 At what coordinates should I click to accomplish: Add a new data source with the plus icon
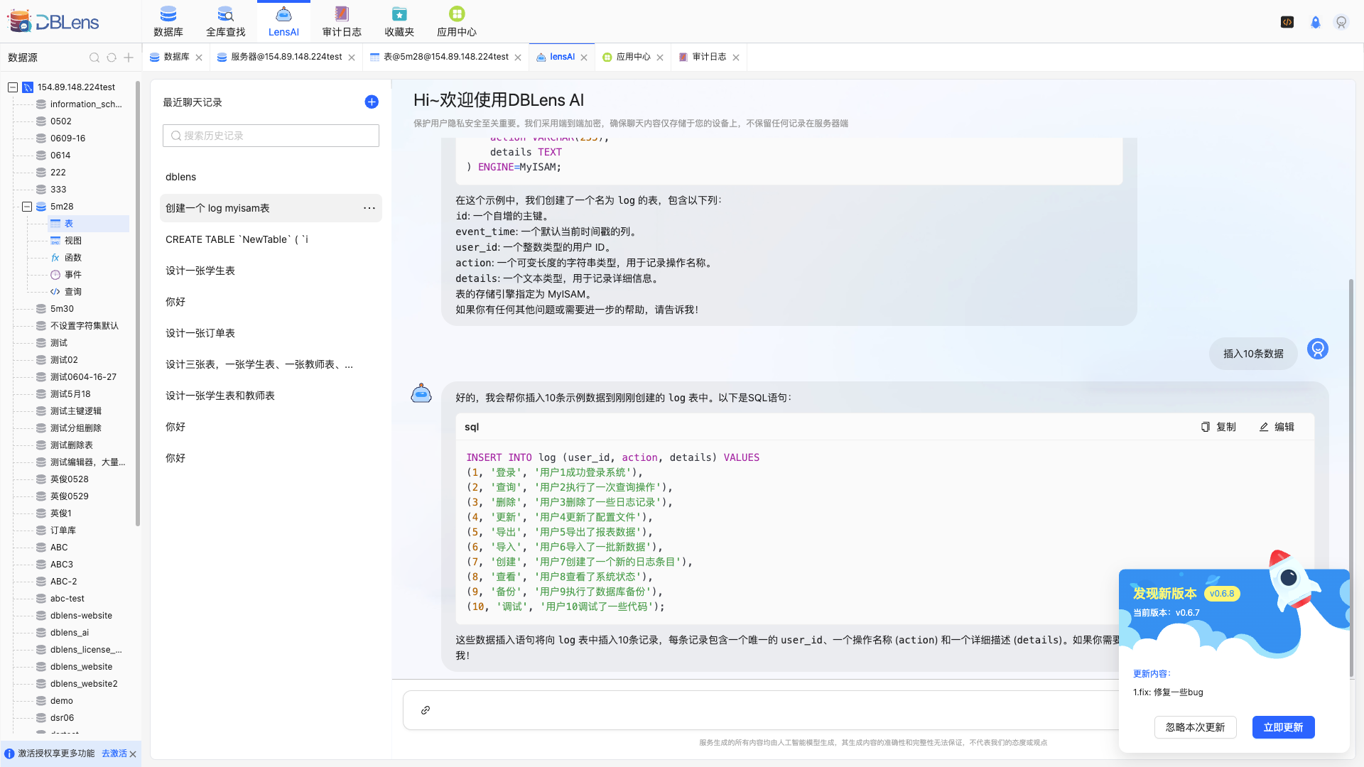click(x=129, y=58)
